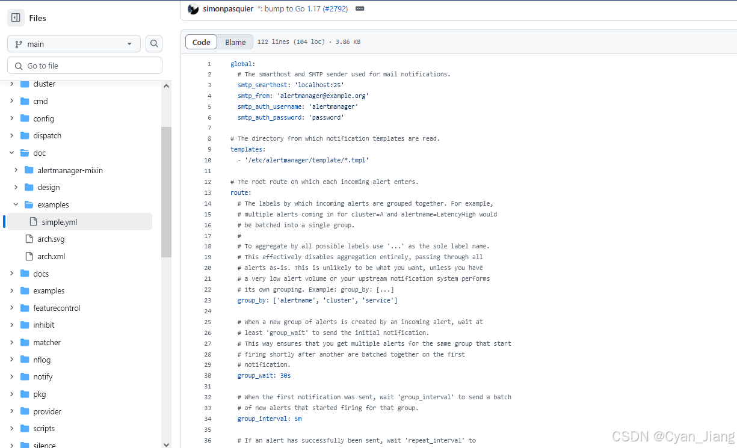The image size is (737, 448).
Task: Expand the scripts folder chevron
Action: (x=11, y=428)
